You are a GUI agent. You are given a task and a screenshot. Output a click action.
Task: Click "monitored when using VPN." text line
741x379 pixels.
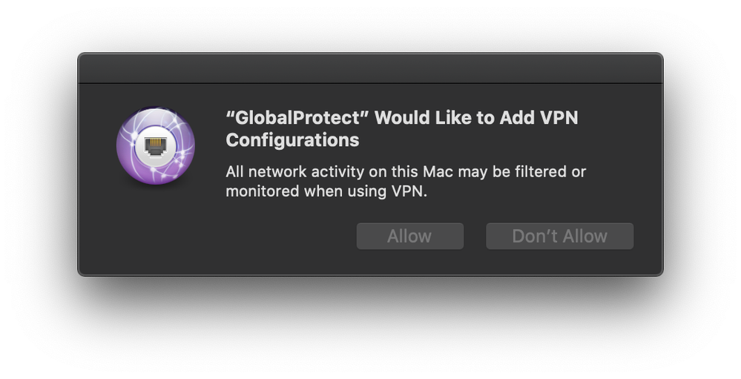click(x=326, y=191)
